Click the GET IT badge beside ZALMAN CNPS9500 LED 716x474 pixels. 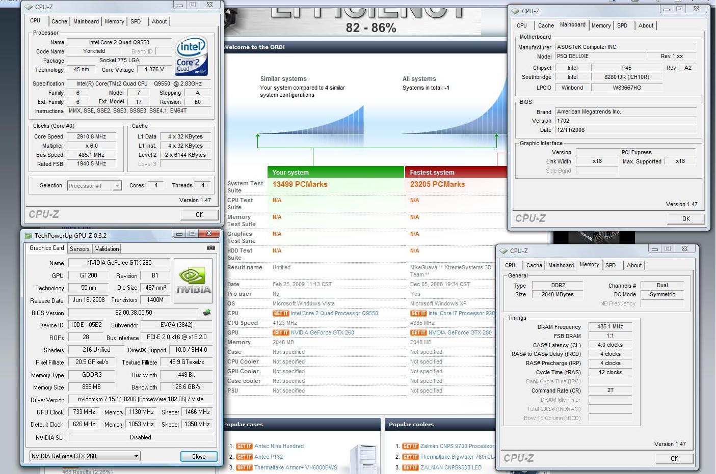410,468
